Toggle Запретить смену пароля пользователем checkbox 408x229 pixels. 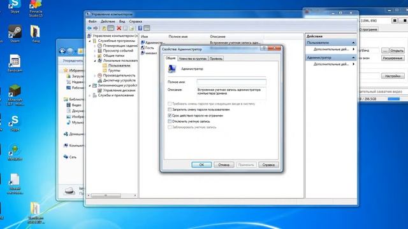pos(170,109)
